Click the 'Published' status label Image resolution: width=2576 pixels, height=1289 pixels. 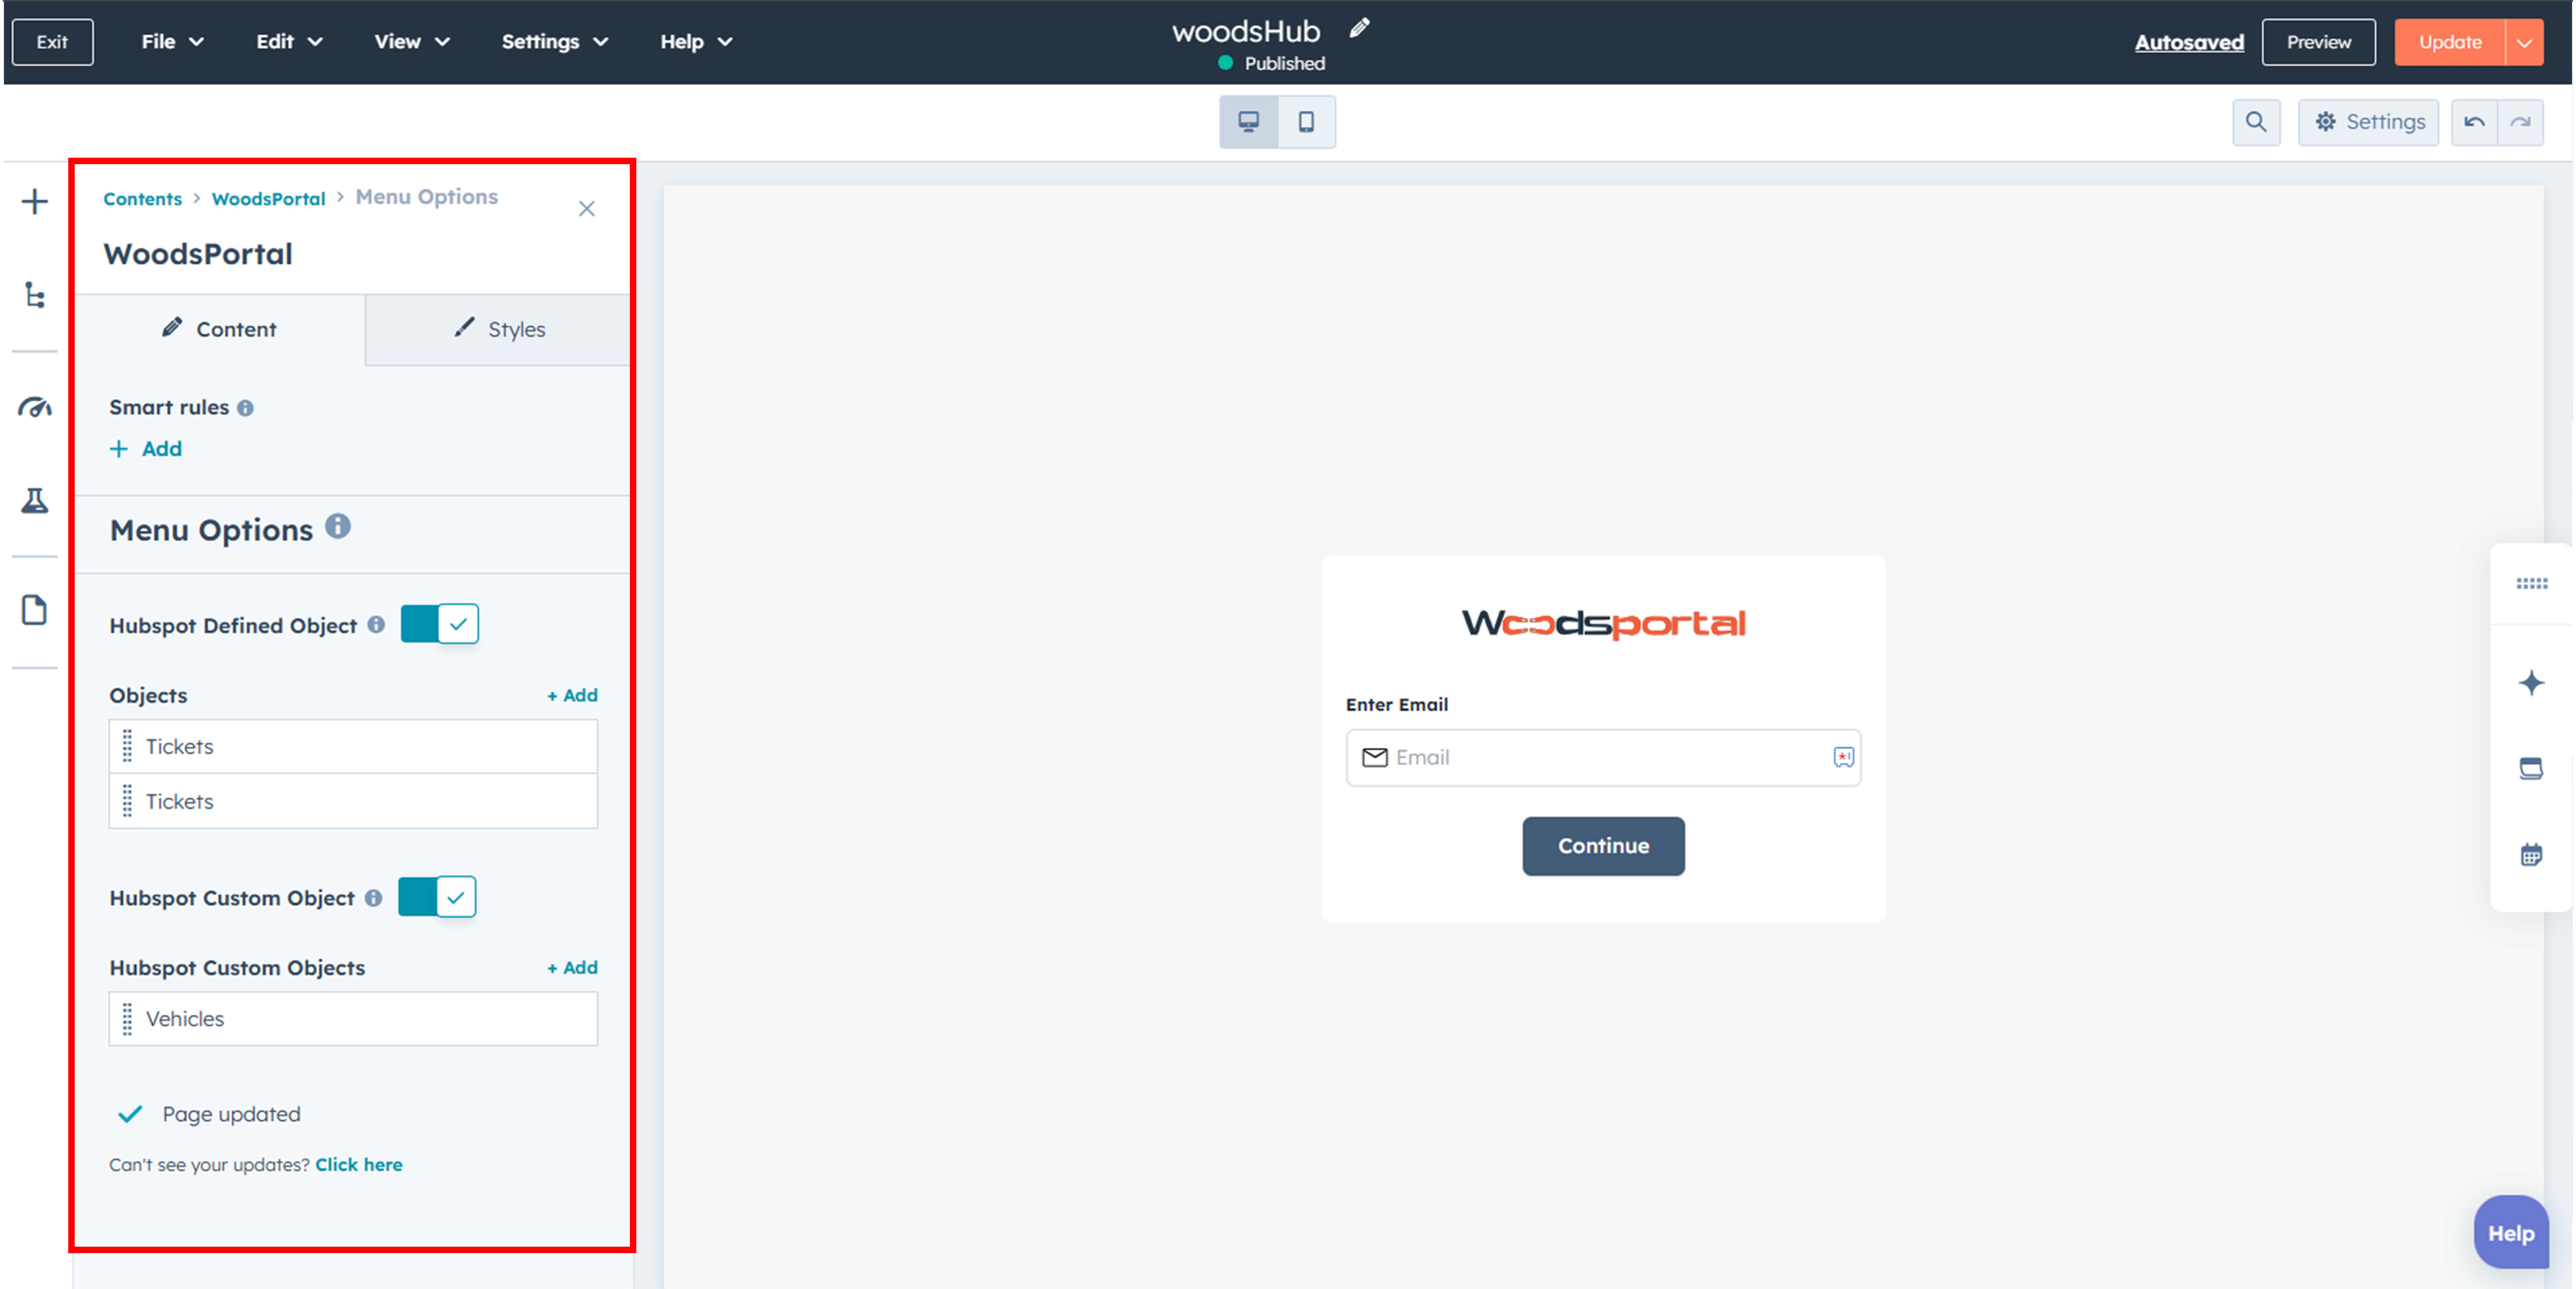(x=1285, y=64)
